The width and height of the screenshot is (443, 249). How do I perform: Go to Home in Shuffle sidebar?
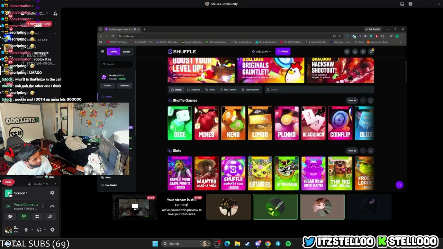point(108,96)
